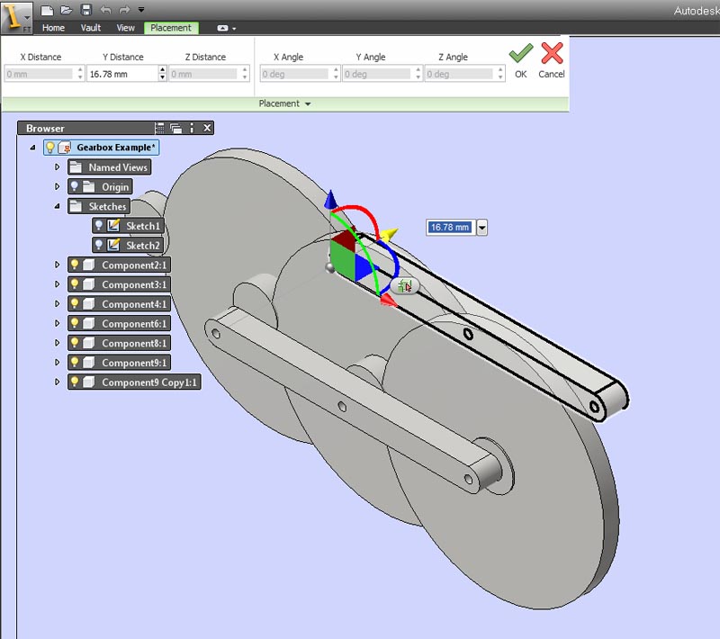Click the ribbon minimize toggle icon
720x639 pixels.
point(222,28)
